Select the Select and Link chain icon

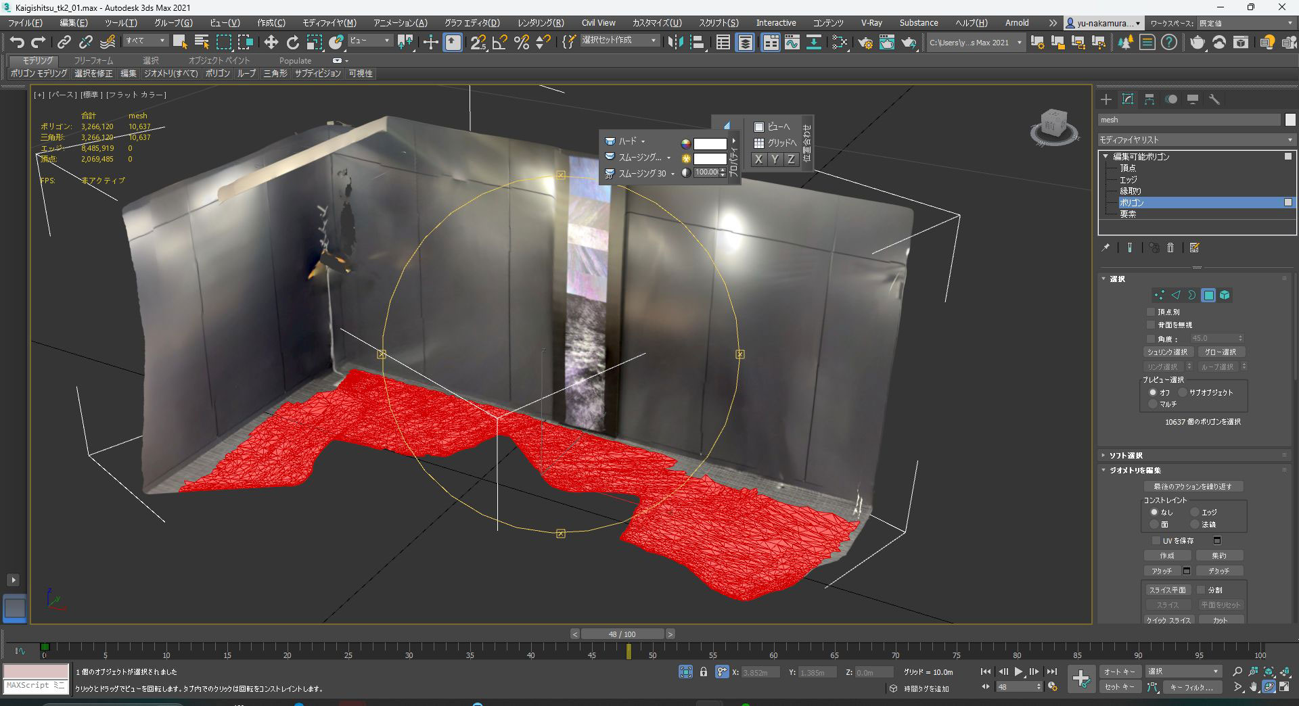coord(64,43)
